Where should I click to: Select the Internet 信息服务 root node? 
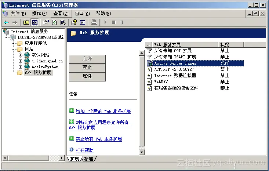coord(29,32)
